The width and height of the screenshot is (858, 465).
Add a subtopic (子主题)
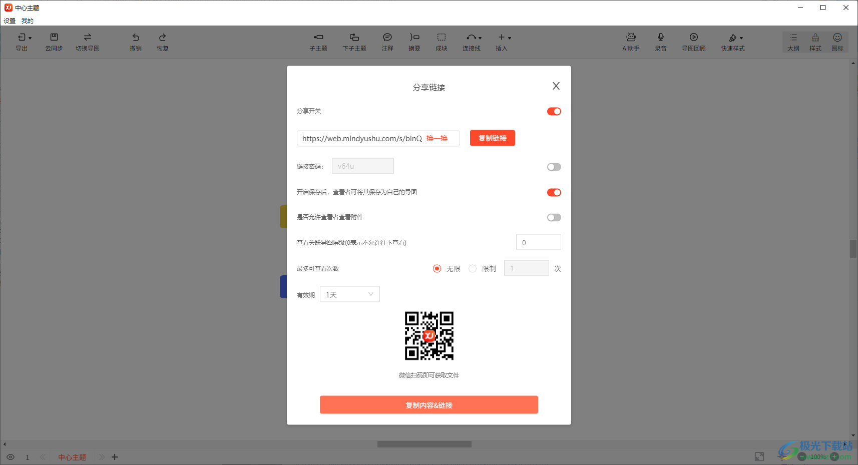click(318, 42)
